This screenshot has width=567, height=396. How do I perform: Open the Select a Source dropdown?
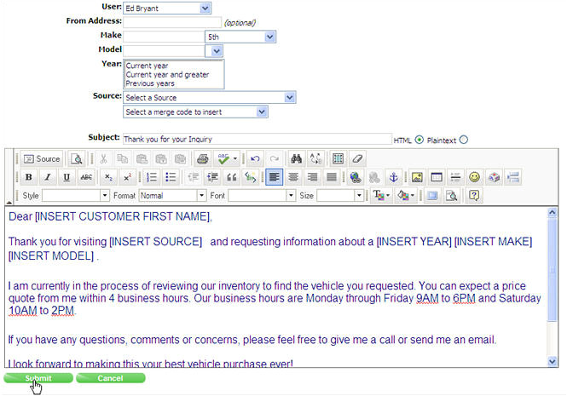pyautogui.click(x=210, y=97)
